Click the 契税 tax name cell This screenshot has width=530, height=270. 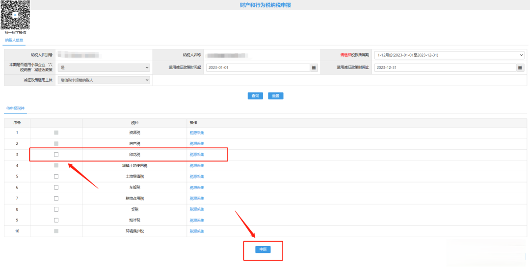134,209
